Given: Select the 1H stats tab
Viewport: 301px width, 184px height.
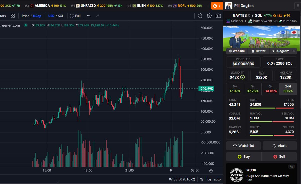Looking at the screenshot, I should click(x=253, y=89).
